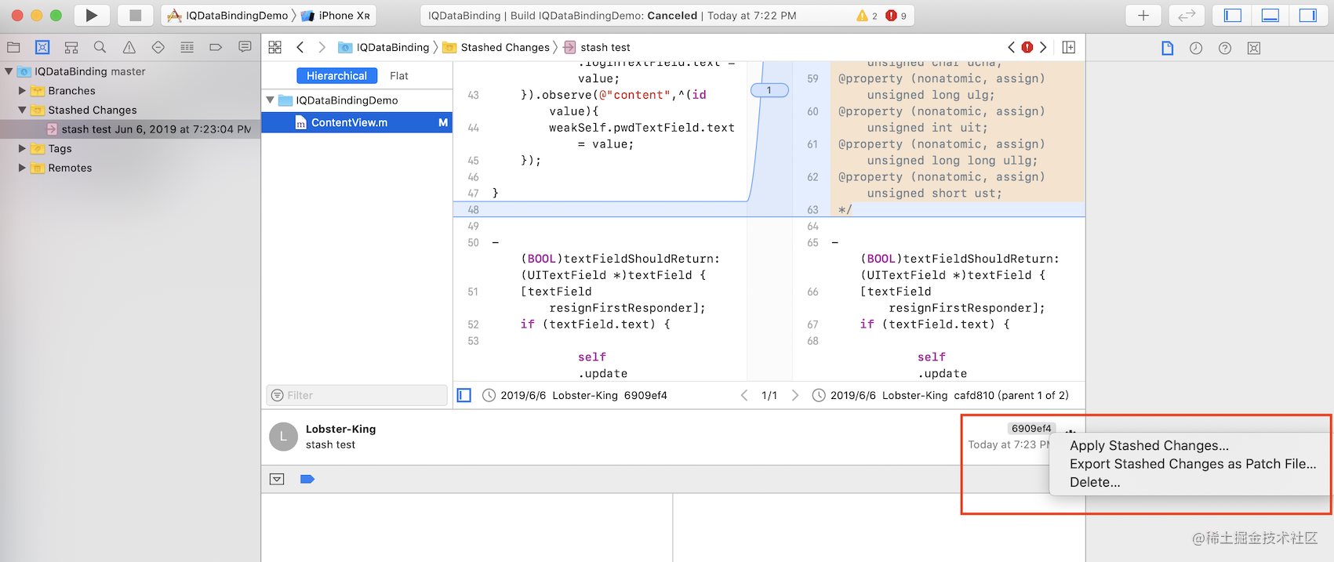Go to previous difference in comparison
The width and height of the screenshot is (1334, 562).
click(x=744, y=395)
